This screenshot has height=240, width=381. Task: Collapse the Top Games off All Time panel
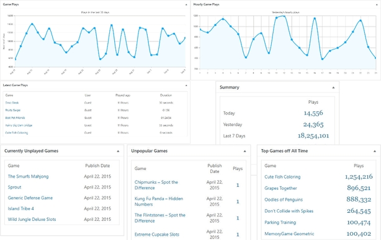[375, 151]
